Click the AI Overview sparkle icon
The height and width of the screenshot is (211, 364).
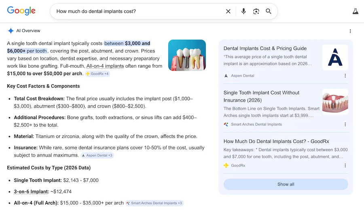click(11, 31)
